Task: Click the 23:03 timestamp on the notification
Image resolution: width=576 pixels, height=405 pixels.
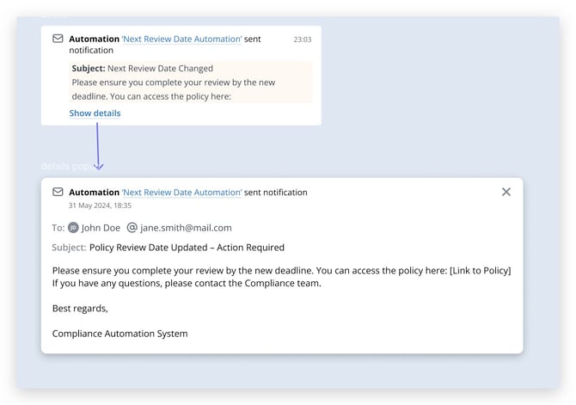Action: coord(302,40)
